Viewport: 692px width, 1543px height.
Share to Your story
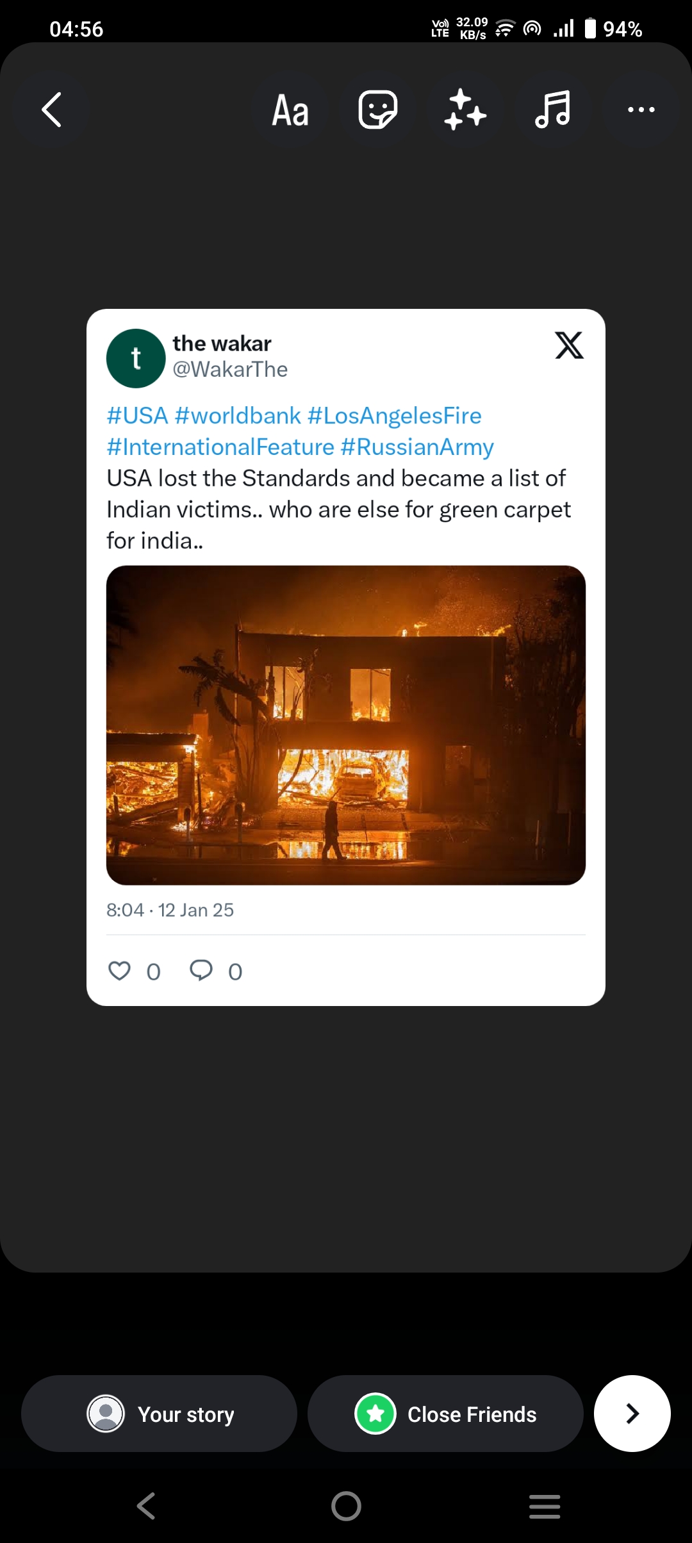tap(160, 1414)
